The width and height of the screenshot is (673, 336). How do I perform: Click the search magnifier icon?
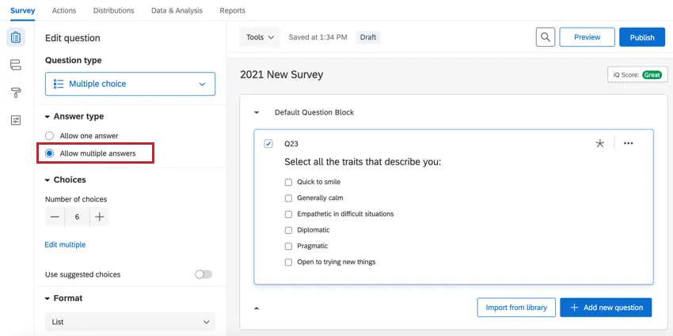545,37
